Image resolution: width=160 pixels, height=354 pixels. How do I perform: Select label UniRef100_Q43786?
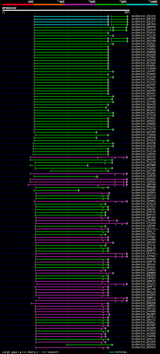point(143,38)
